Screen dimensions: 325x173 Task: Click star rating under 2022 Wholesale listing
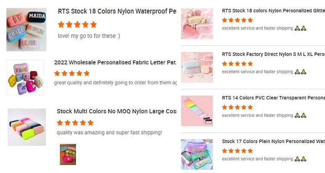click(72, 74)
